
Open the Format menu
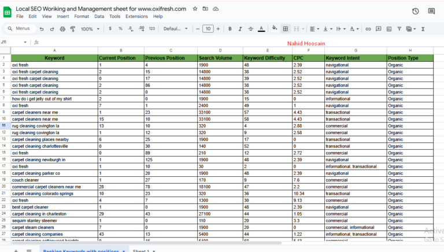(x=82, y=16)
